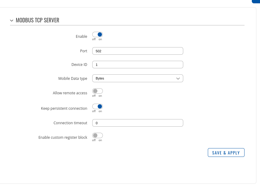Open the Mobile Data type dropdown
Viewport: 260px width, 185px height.
pos(138,78)
